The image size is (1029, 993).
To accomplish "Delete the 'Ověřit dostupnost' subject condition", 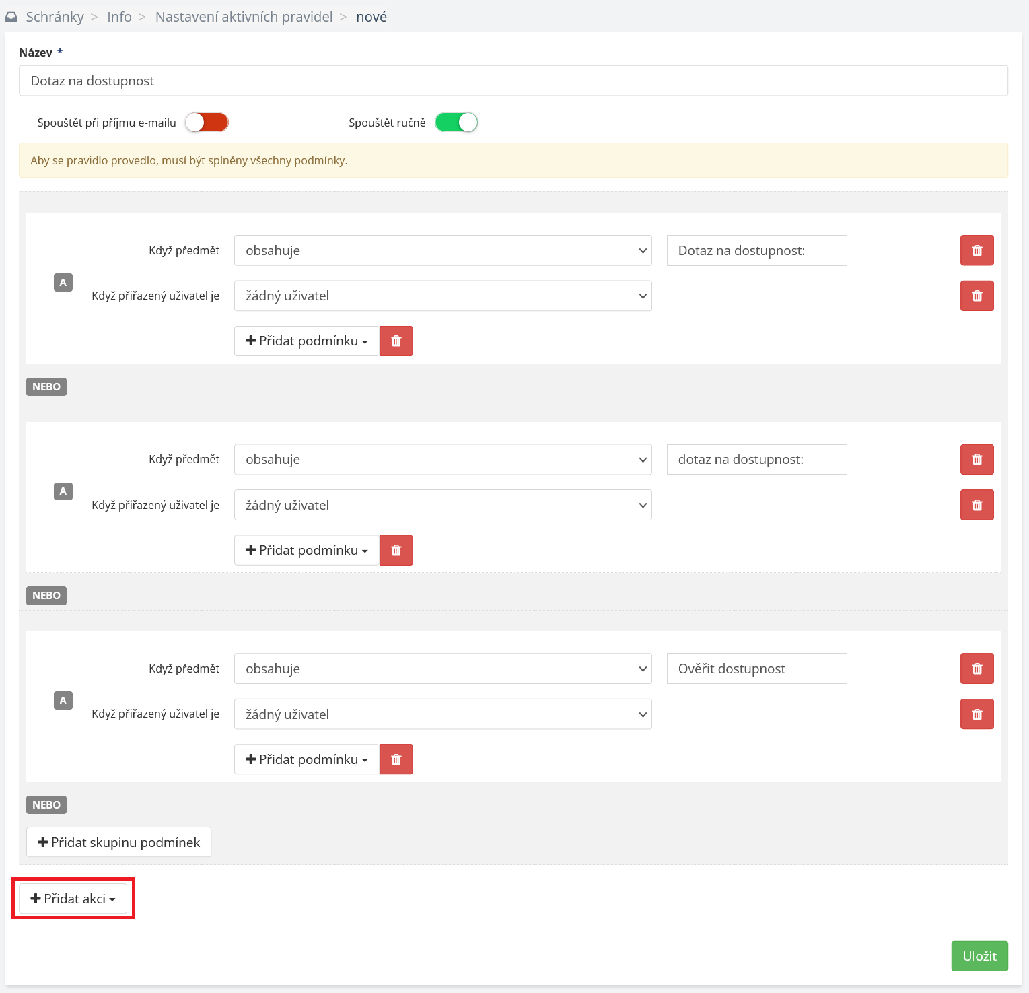I will (x=977, y=669).
